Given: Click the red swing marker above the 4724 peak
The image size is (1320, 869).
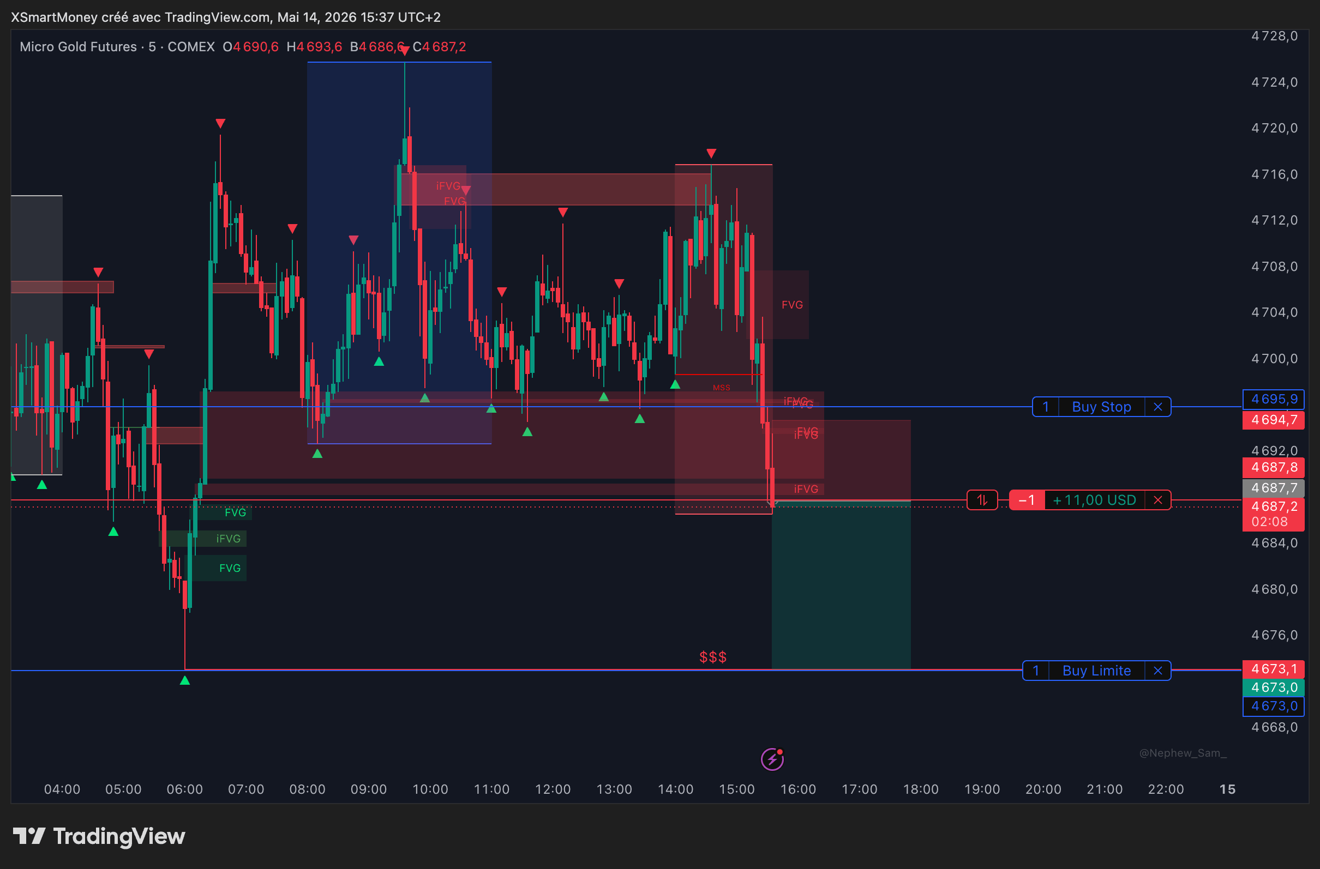Looking at the screenshot, I should click(405, 51).
